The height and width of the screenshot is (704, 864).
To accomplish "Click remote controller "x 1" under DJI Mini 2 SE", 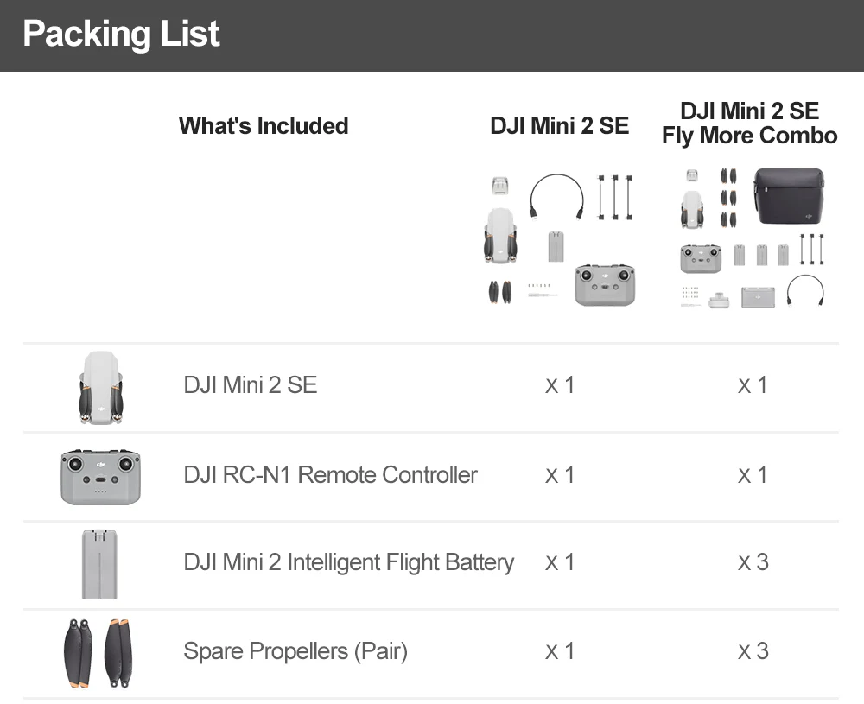I will pyautogui.click(x=560, y=475).
